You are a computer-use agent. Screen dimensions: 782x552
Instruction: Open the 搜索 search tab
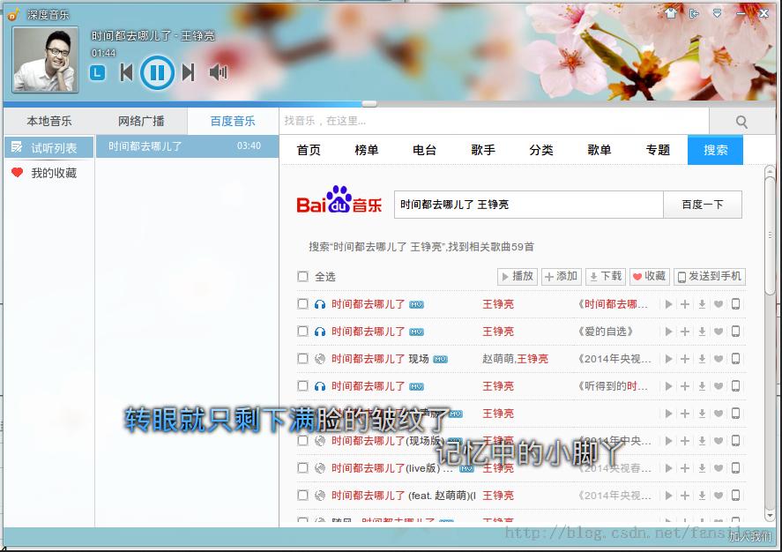[715, 150]
